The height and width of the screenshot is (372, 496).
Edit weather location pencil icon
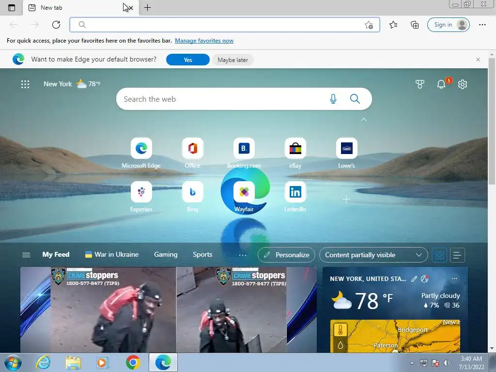[x=414, y=279]
